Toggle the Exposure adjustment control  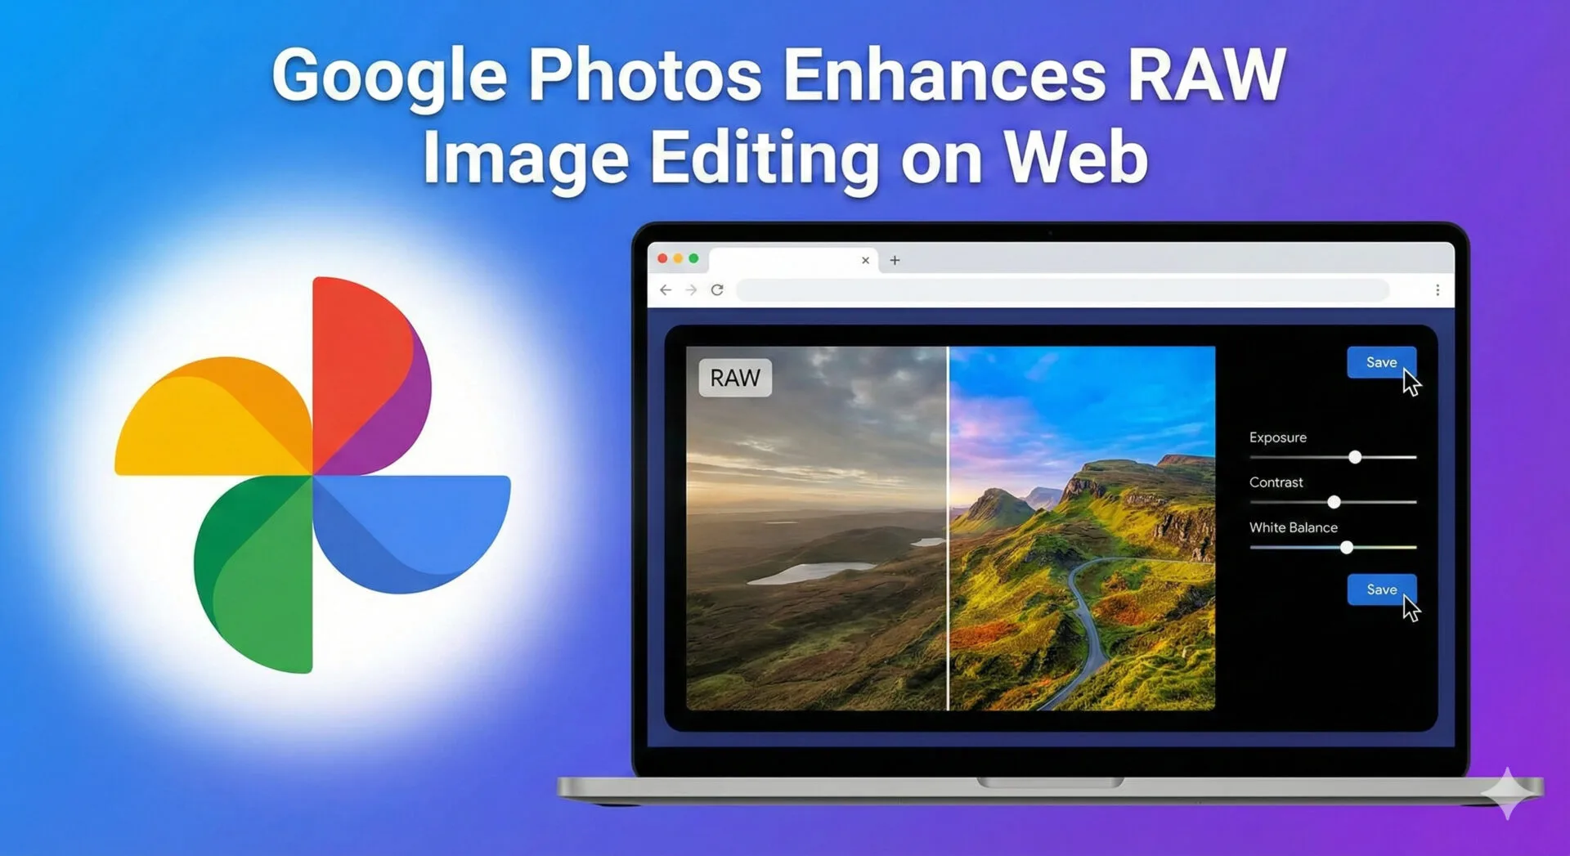coord(1356,458)
